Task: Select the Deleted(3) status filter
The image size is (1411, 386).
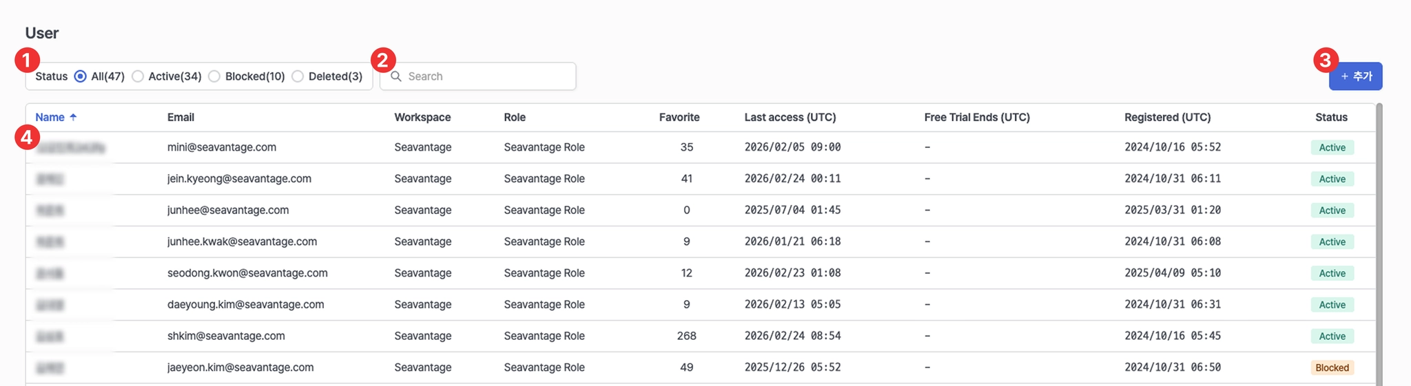Action: (x=298, y=76)
